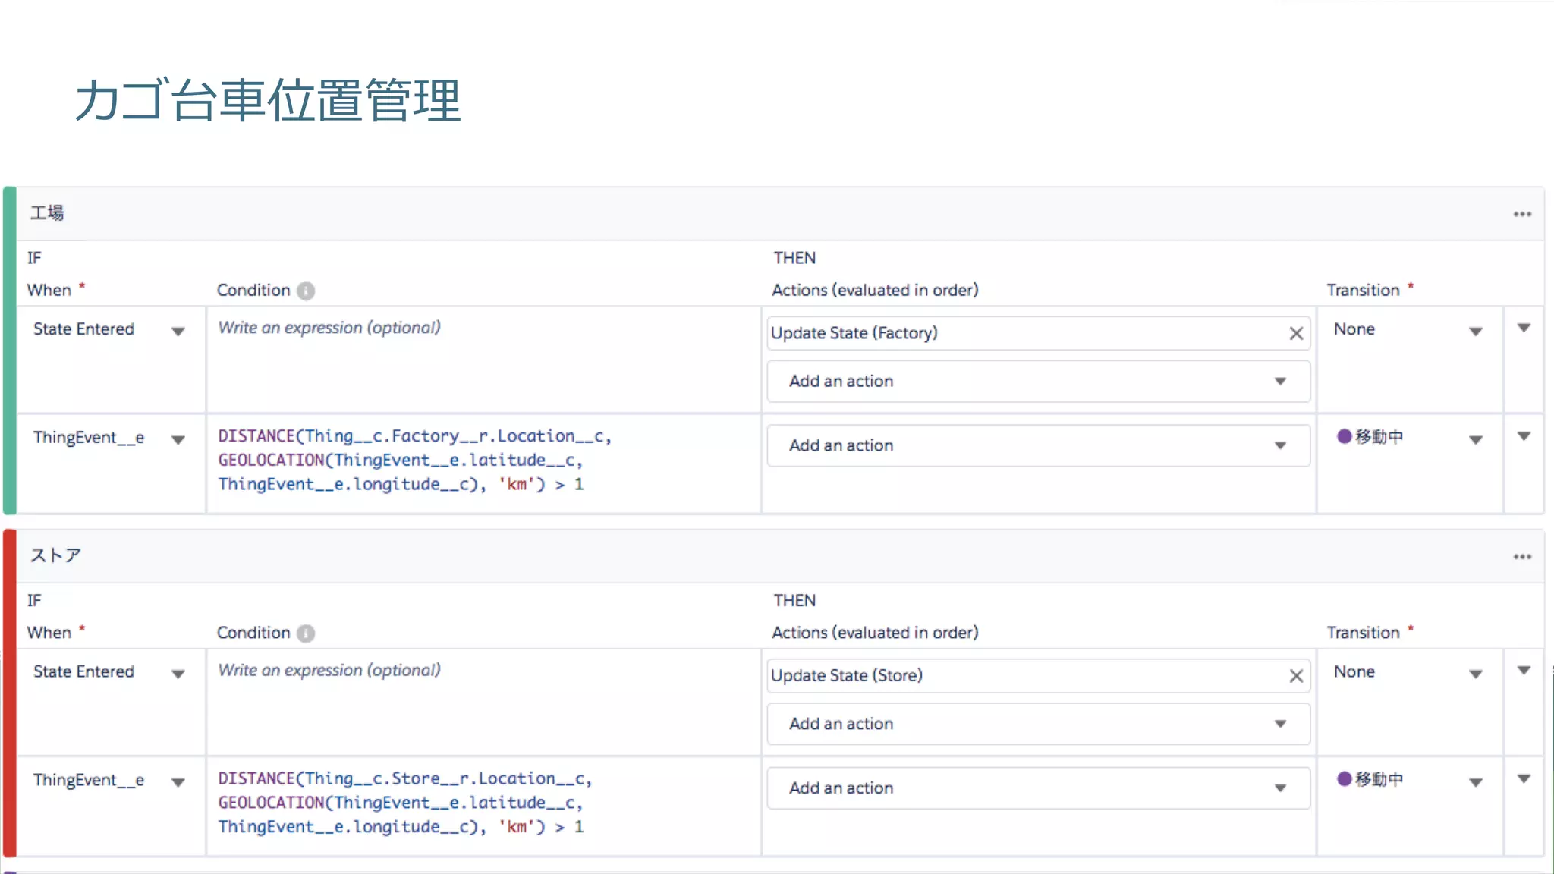
Task: Remove the Update State (Factory) action
Action: [x=1295, y=333]
